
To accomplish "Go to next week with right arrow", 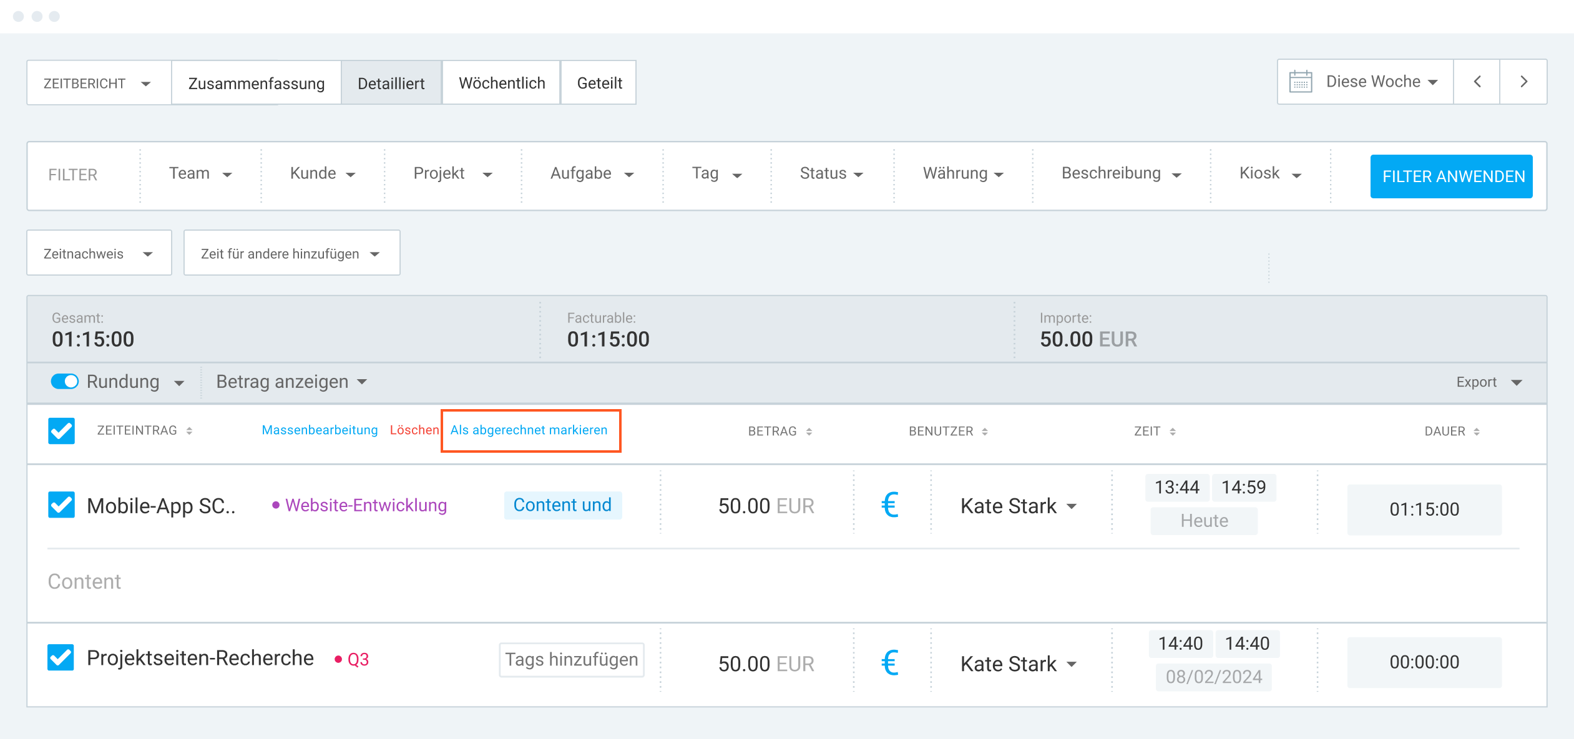I will tap(1523, 82).
